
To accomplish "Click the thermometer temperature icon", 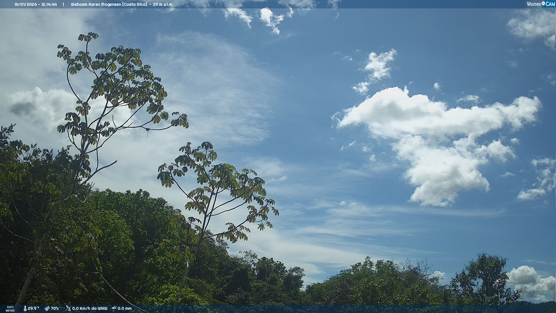I will tap(25, 309).
